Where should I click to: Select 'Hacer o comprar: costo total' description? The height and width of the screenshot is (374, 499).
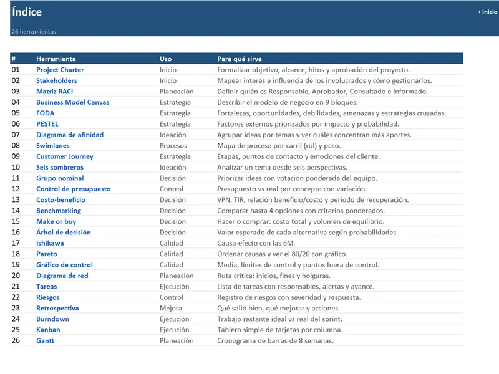pyautogui.click(x=301, y=221)
